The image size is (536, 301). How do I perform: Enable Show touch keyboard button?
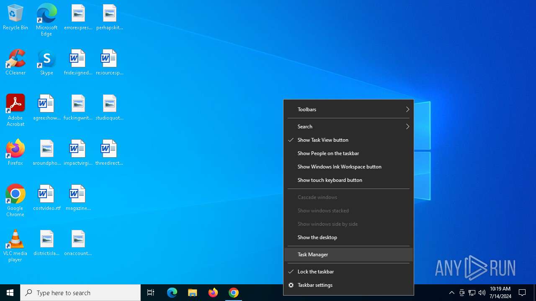(348, 180)
